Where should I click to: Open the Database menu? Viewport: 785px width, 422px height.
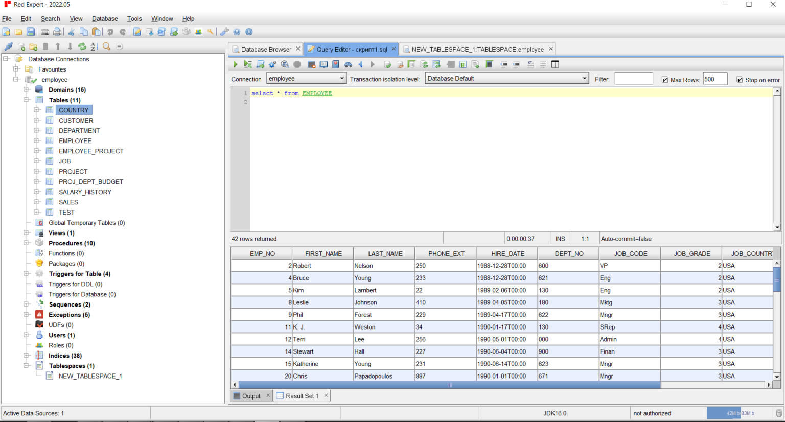click(105, 19)
